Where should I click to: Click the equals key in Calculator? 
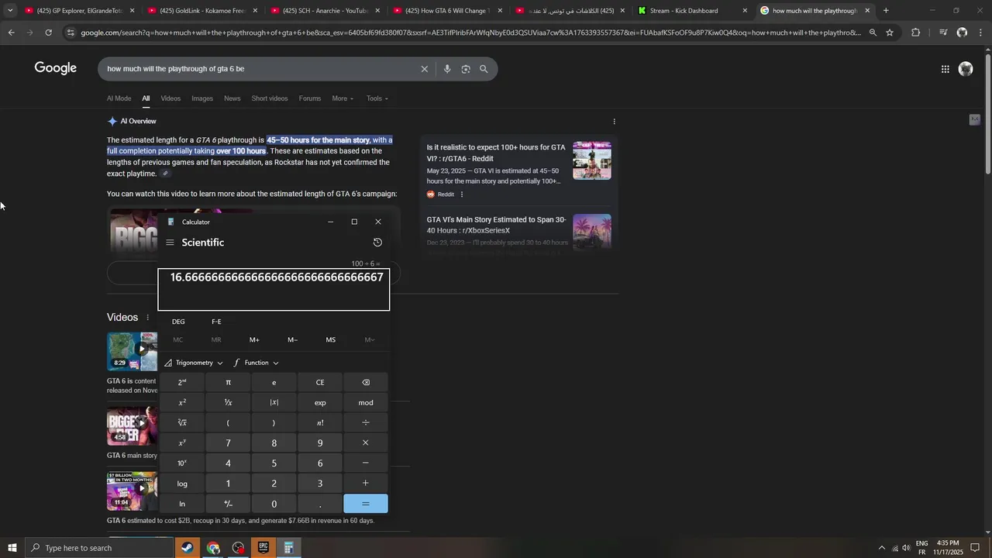[x=366, y=504]
